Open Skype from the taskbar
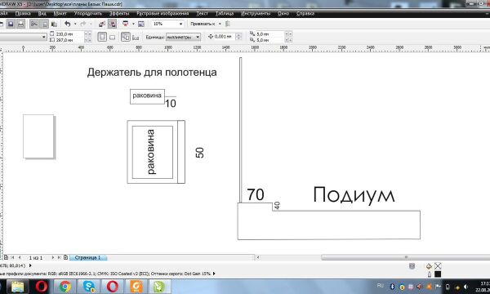 click(89, 287)
